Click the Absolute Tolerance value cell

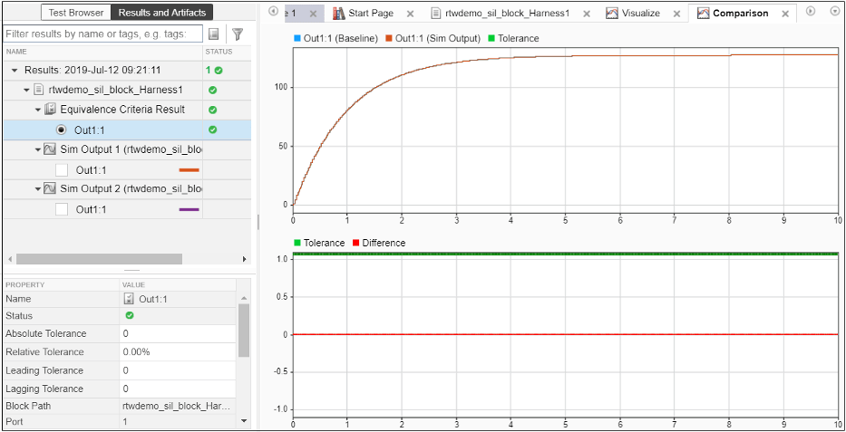pyautogui.click(x=178, y=333)
